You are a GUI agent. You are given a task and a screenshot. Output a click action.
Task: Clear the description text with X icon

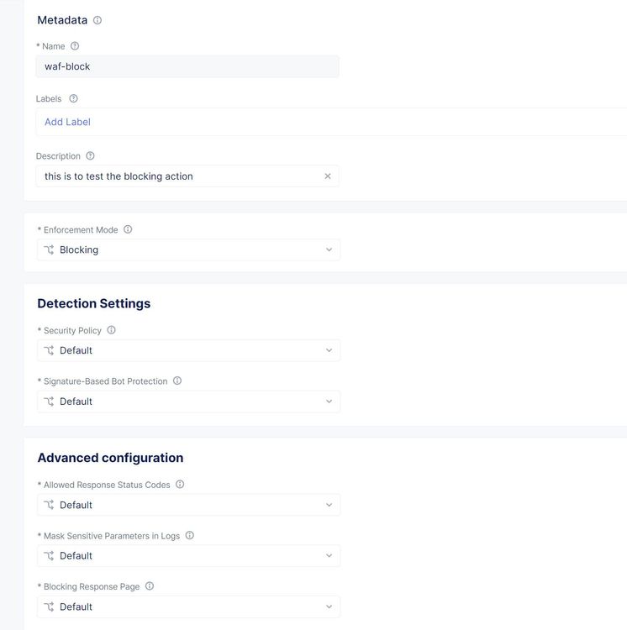(x=328, y=176)
